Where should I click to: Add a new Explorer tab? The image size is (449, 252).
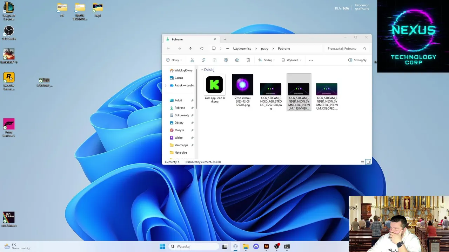pyautogui.click(x=225, y=39)
